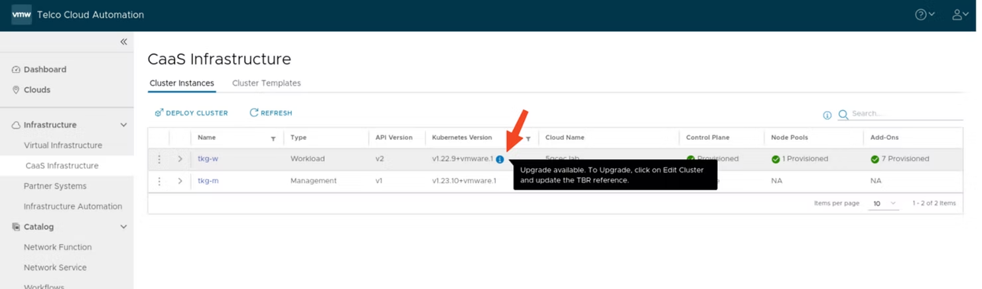Click the Deploy Cluster button
982x289 pixels.
[x=191, y=113]
